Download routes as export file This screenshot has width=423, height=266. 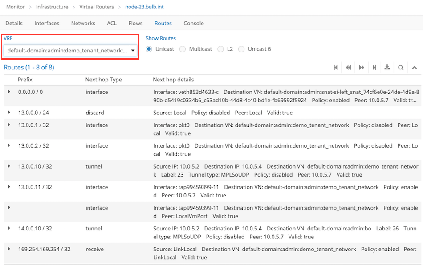[387, 67]
